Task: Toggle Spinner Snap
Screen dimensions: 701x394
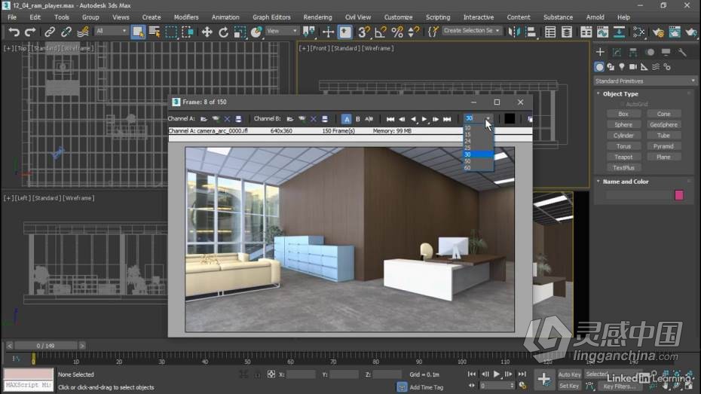Action: pyautogui.click(x=414, y=32)
